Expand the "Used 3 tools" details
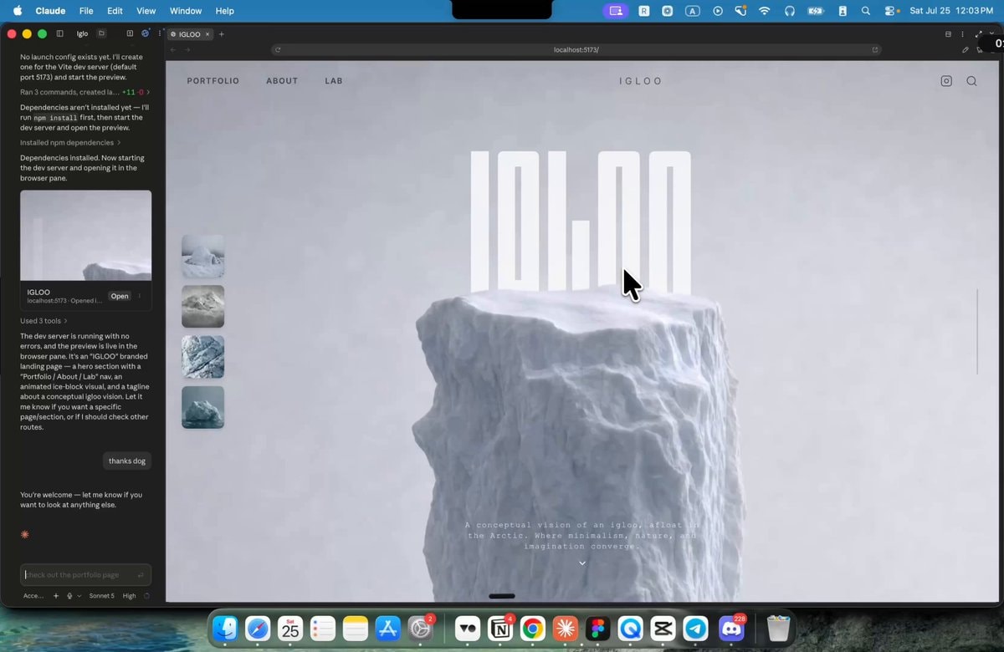 [x=44, y=320]
